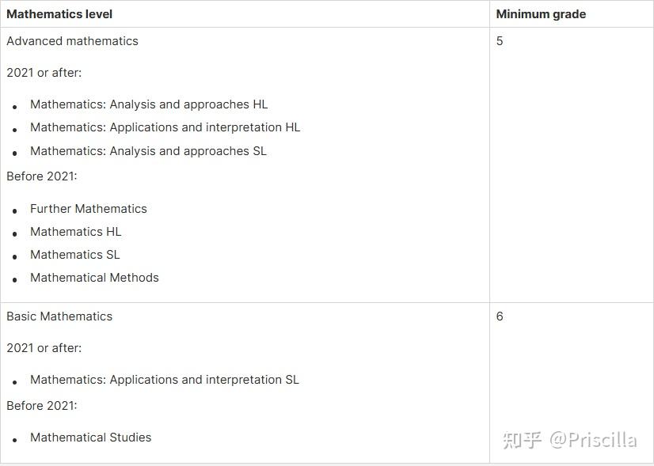654x466 pixels.
Task: Click the minimum grade 5 cell
Action: [x=500, y=41]
